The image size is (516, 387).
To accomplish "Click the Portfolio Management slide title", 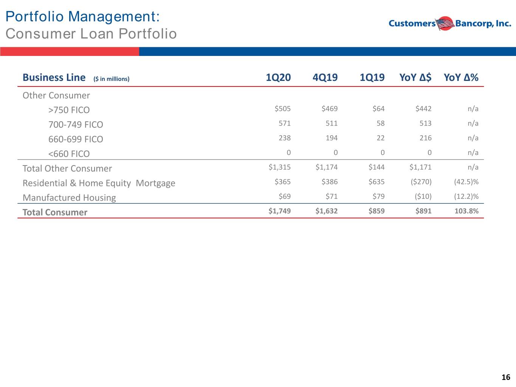I will (83, 17).
